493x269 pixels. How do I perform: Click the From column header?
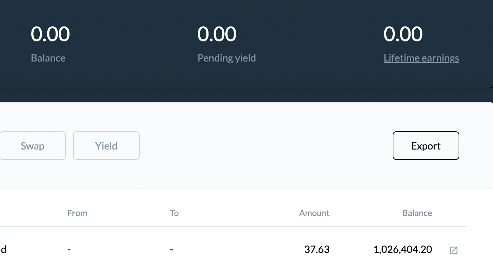tap(77, 213)
